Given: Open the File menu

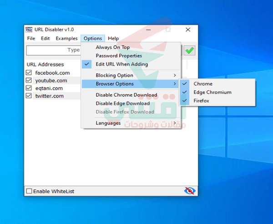Looking at the screenshot, I should [x=31, y=38].
